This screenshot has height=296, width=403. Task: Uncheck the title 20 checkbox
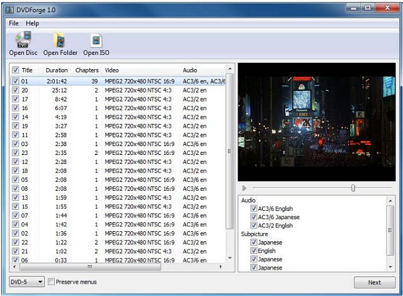16,90
